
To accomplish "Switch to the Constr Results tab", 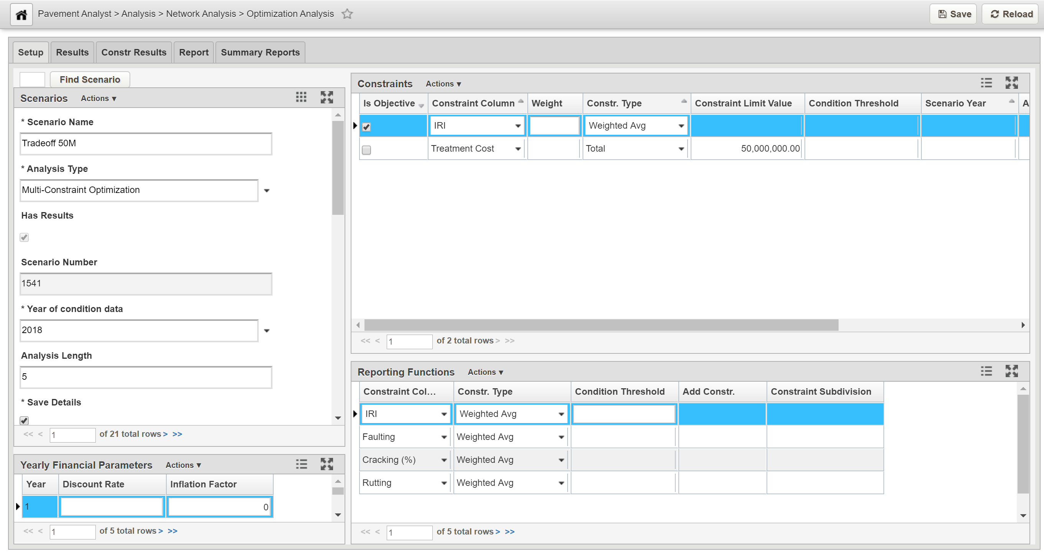I will pos(134,52).
